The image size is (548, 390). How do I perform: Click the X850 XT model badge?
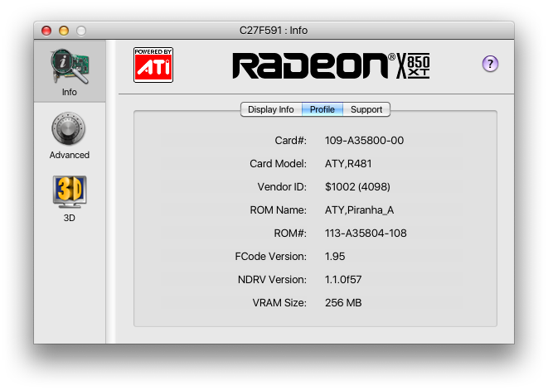[412, 65]
